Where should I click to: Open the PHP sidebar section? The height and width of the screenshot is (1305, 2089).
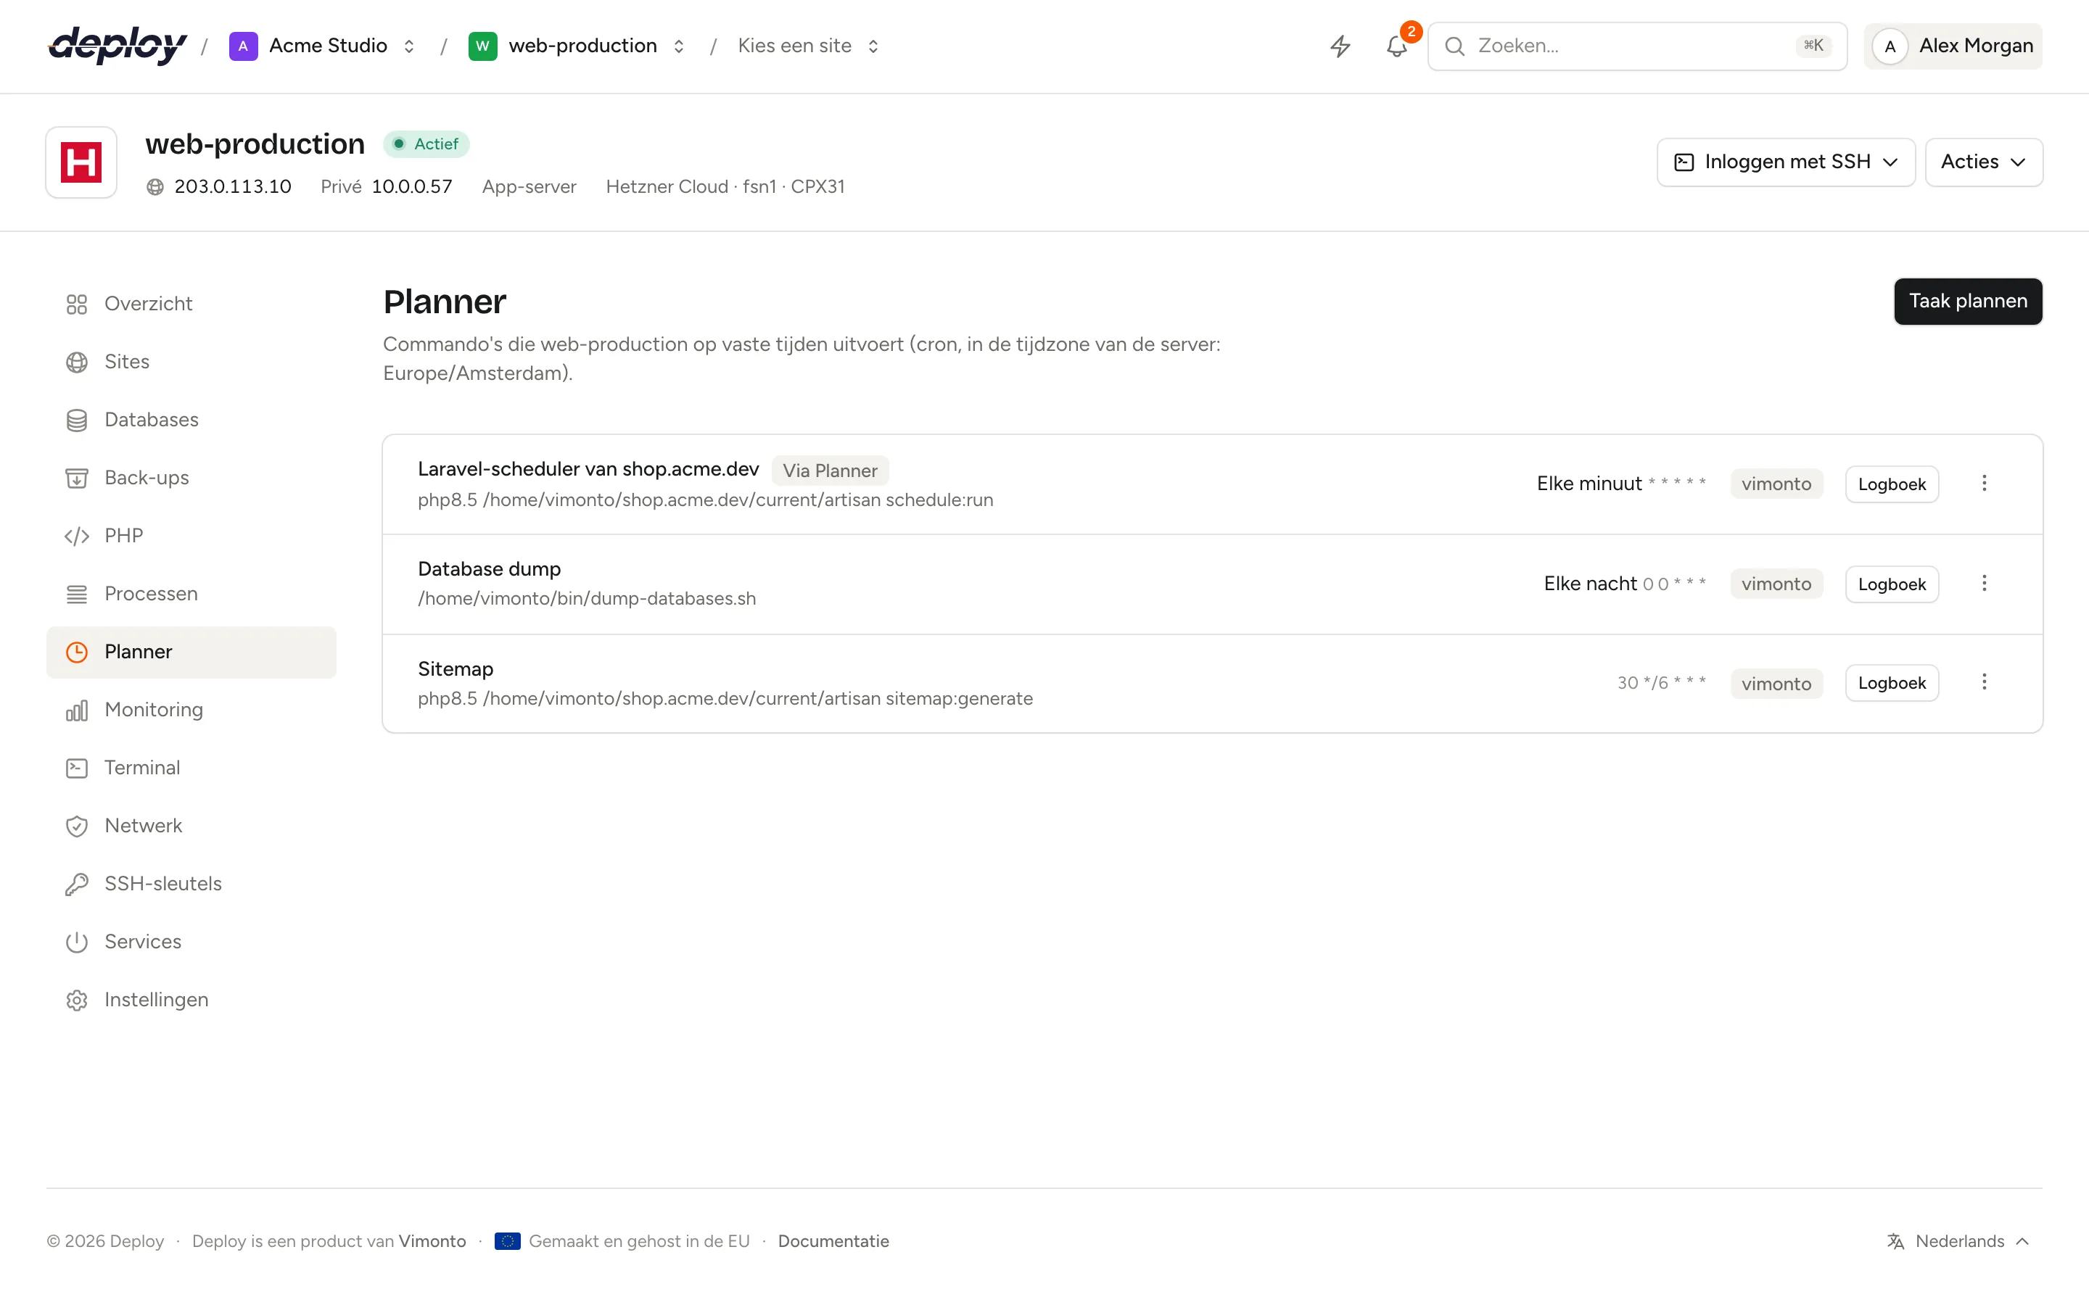coord(191,536)
